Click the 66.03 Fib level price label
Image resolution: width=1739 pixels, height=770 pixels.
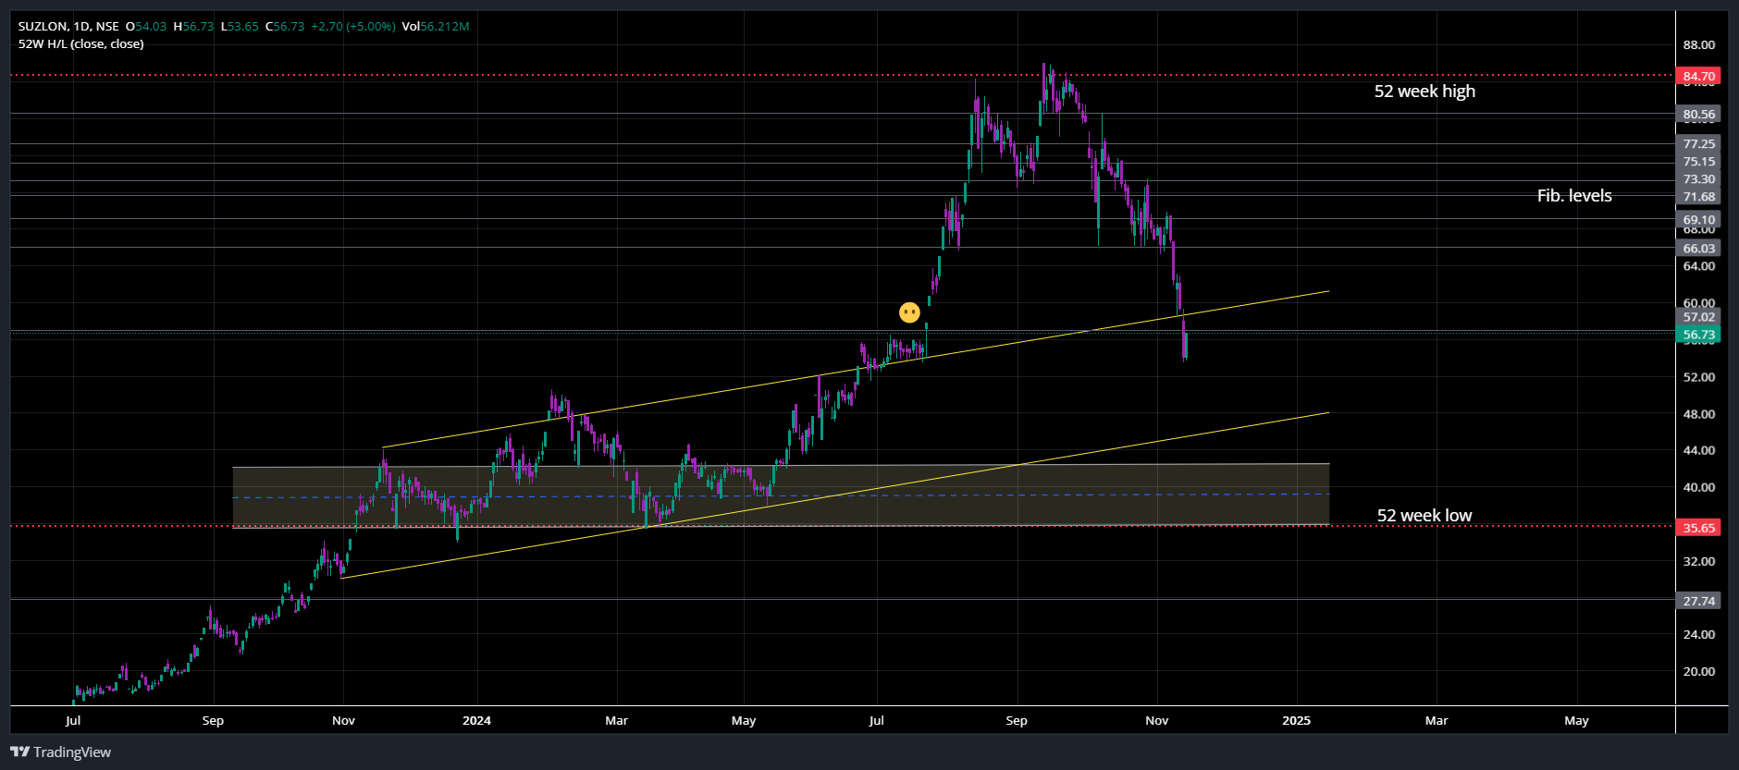point(1698,248)
